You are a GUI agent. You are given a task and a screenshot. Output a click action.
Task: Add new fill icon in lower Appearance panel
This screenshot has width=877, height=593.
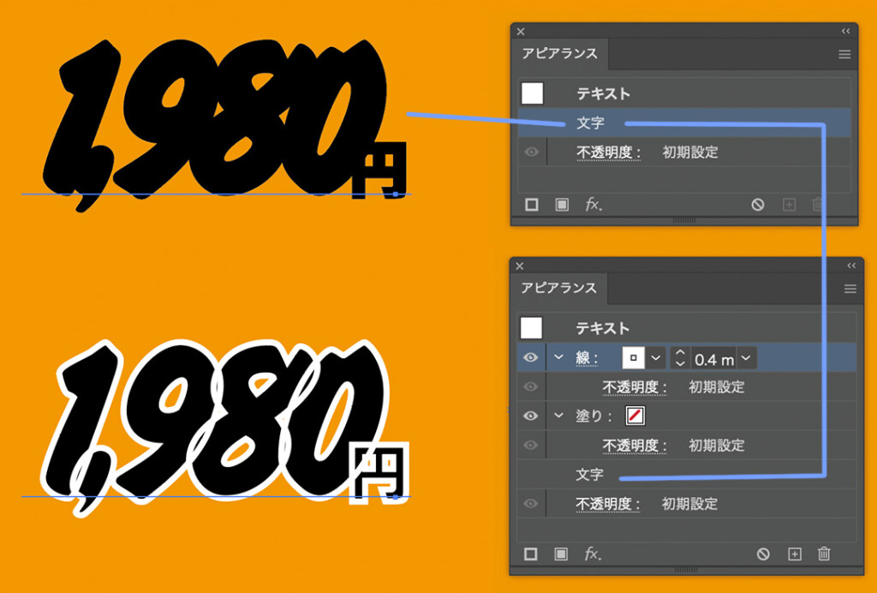(x=561, y=554)
